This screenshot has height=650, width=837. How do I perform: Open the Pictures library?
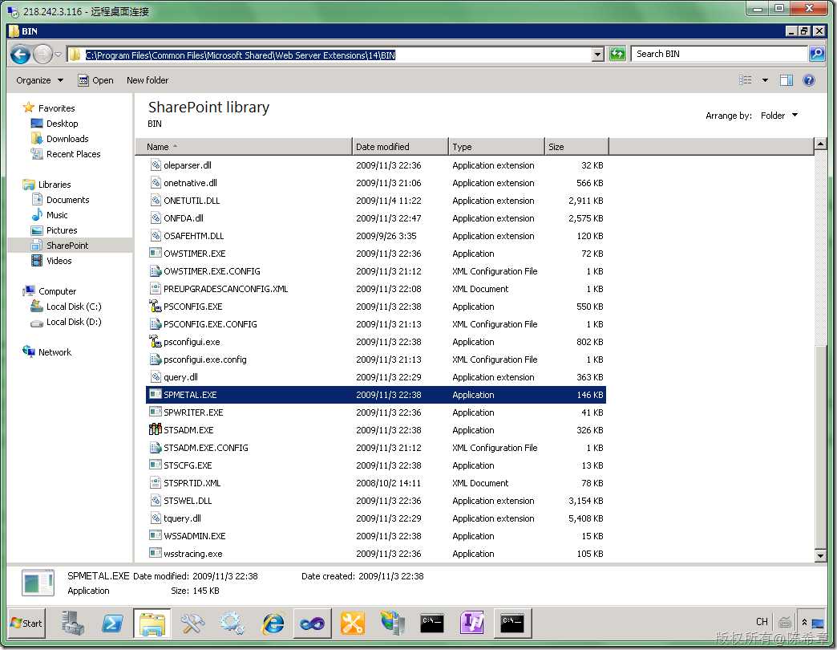(x=62, y=230)
